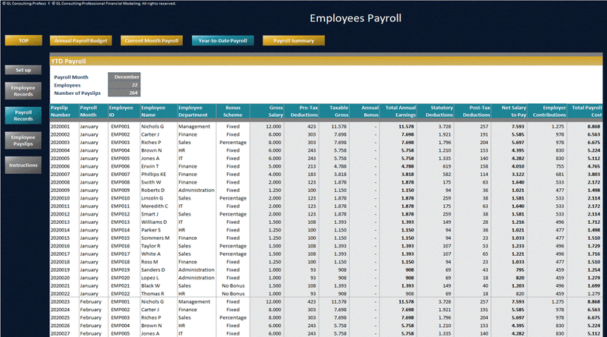Select payslip number 2020026 cell
The image size is (607, 337).
pyautogui.click(x=60, y=326)
